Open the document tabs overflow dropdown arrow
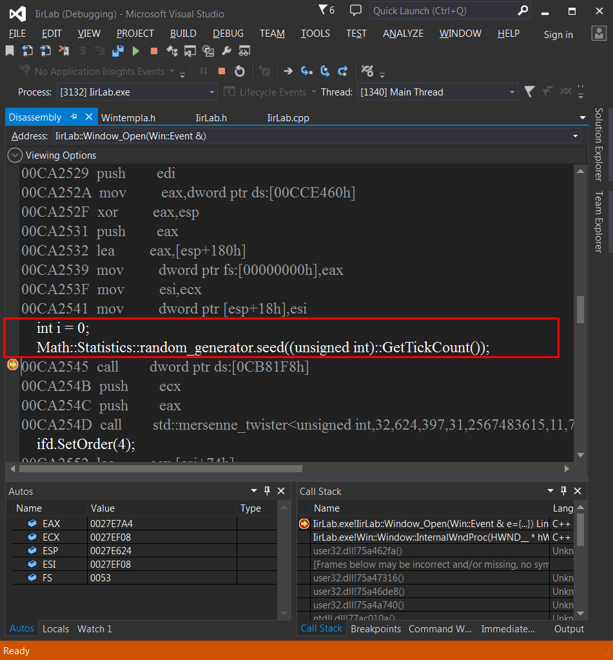Viewport: 613px width, 660px height. coord(582,117)
